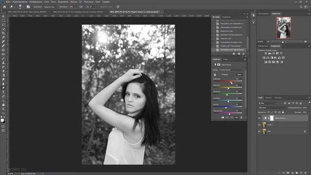Enable the Оттенок tint checkbox
Viewport: 311px width, 175px height.
(x=220, y=74)
